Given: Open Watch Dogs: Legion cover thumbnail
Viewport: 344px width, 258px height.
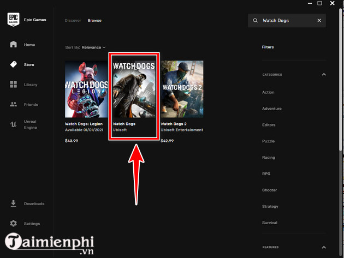Looking at the screenshot, I should click(x=86, y=89).
